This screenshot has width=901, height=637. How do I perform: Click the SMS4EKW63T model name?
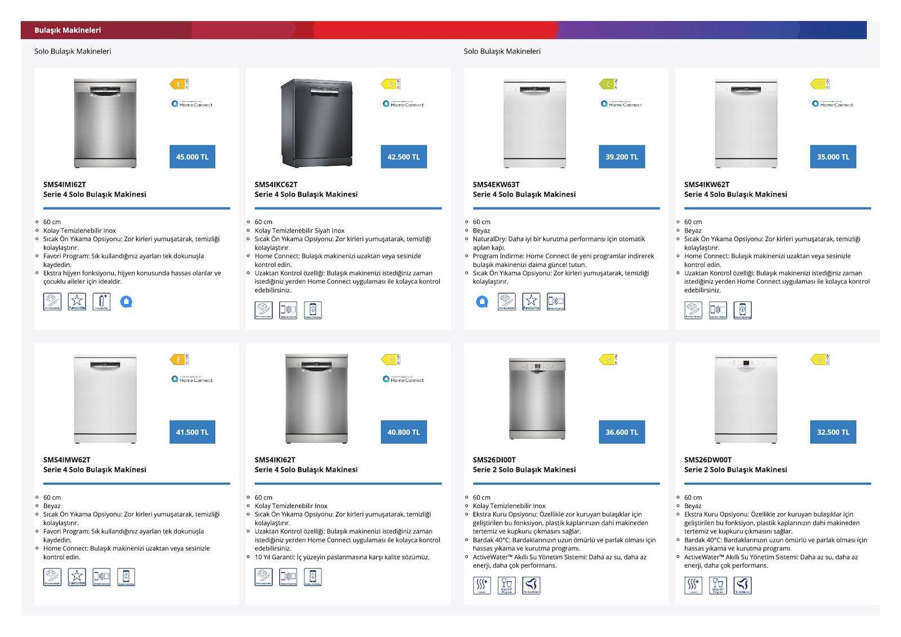click(x=496, y=184)
